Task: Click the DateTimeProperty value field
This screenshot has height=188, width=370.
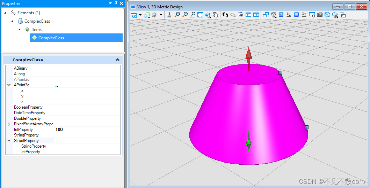Action: pos(87,113)
